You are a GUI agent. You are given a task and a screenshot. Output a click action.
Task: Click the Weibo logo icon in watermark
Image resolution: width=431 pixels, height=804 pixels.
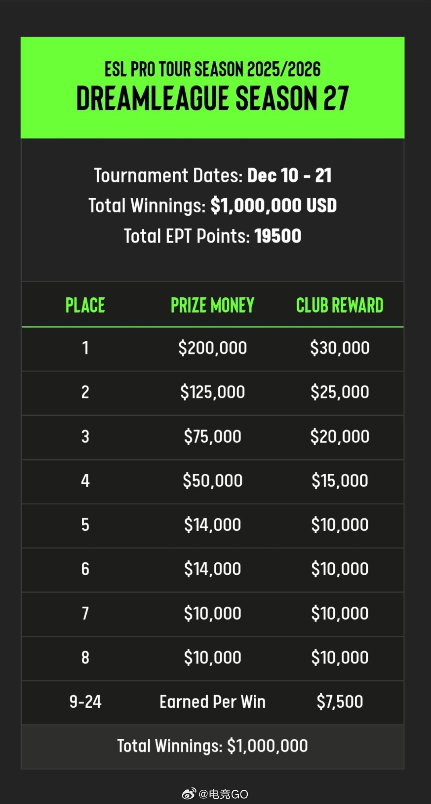pyautogui.click(x=189, y=794)
